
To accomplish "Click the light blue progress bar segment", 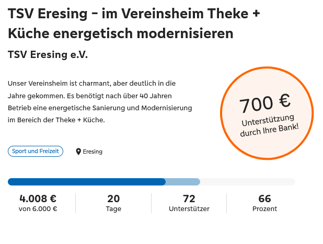I will [183, 182].
